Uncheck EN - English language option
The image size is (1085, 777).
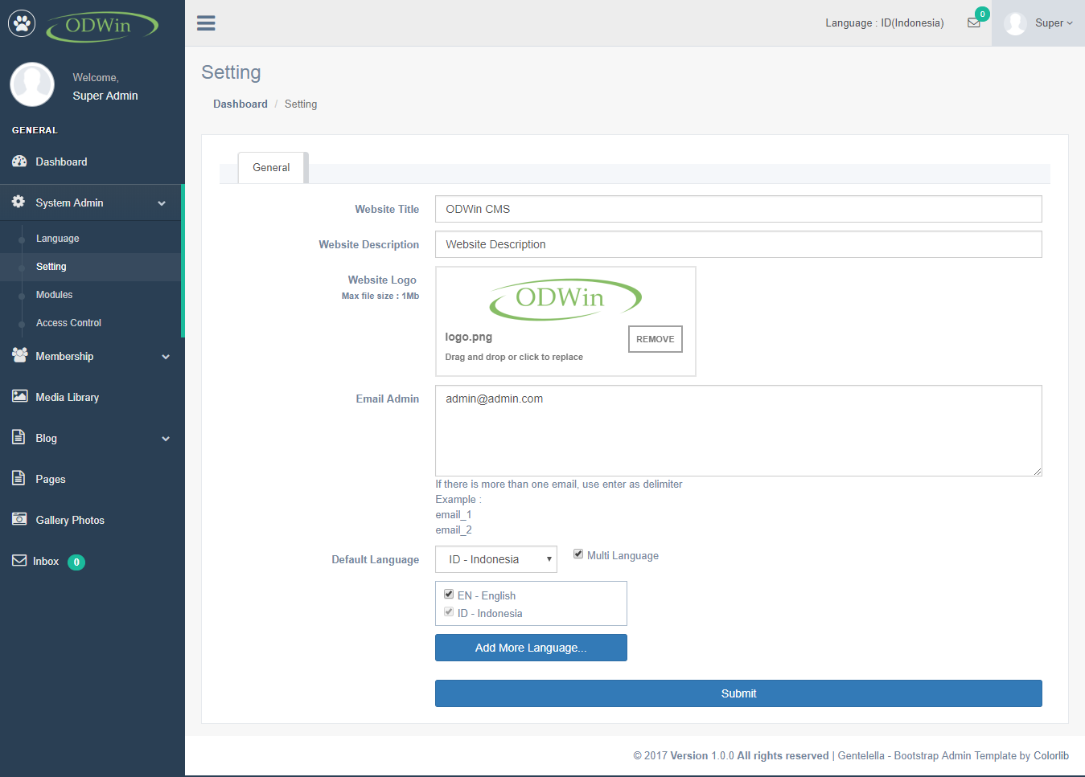[449, 594]
